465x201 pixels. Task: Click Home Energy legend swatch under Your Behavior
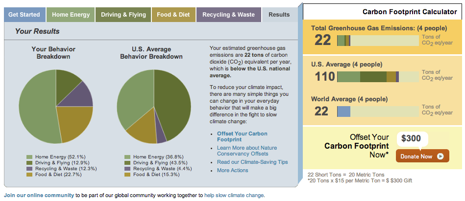point(29,156)
